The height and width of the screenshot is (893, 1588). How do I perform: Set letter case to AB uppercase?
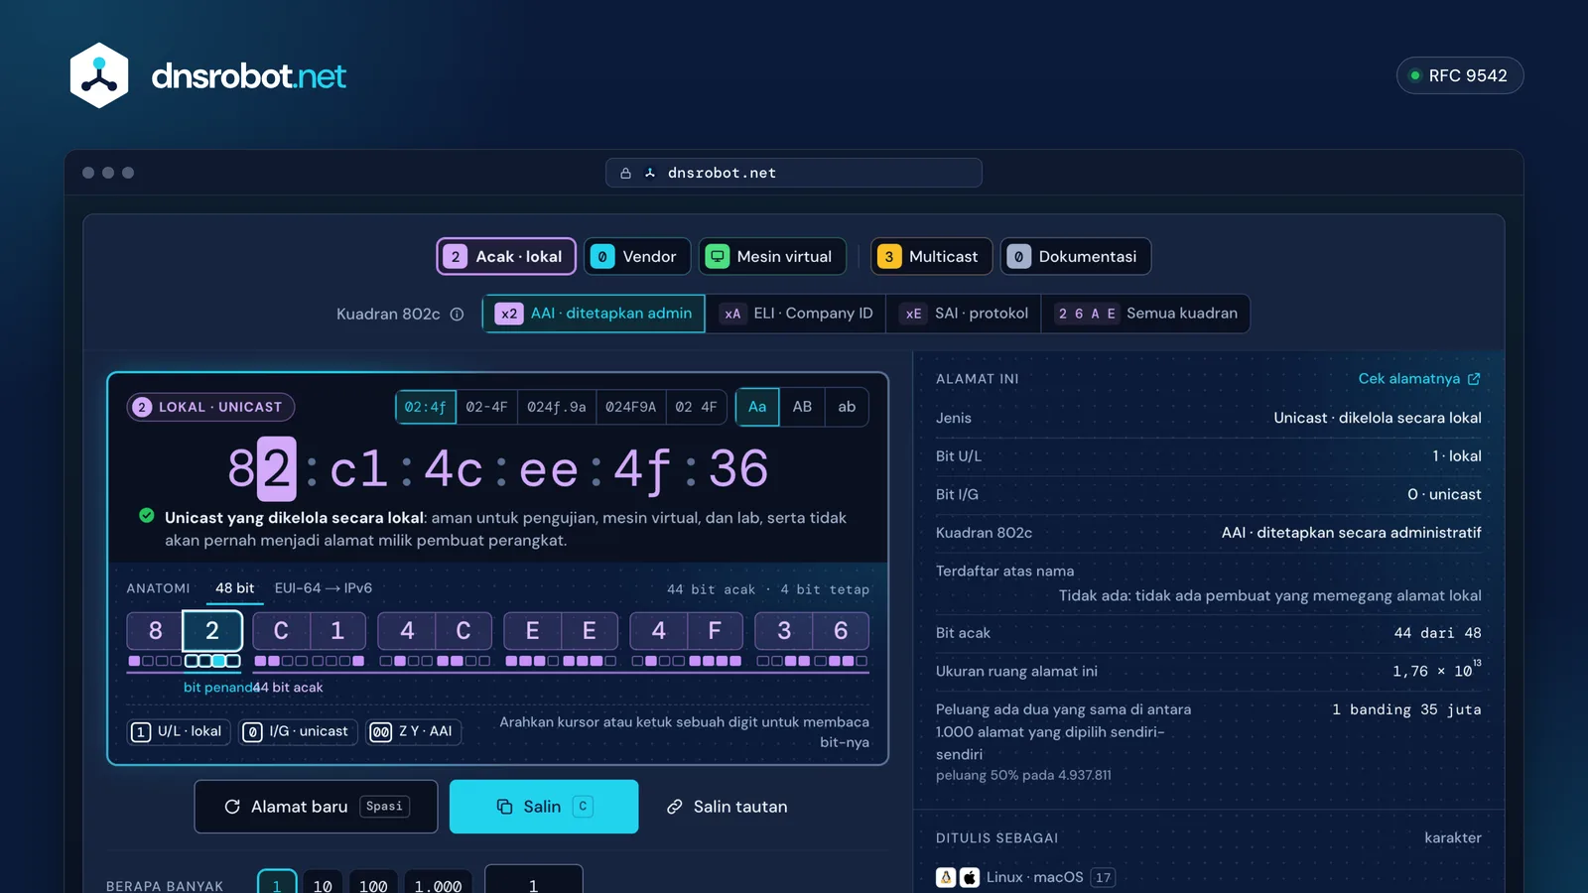[802, 407]
